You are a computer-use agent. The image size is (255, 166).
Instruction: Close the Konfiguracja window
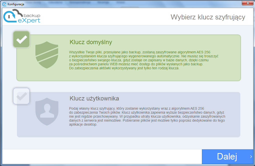(x=248, y=3)
